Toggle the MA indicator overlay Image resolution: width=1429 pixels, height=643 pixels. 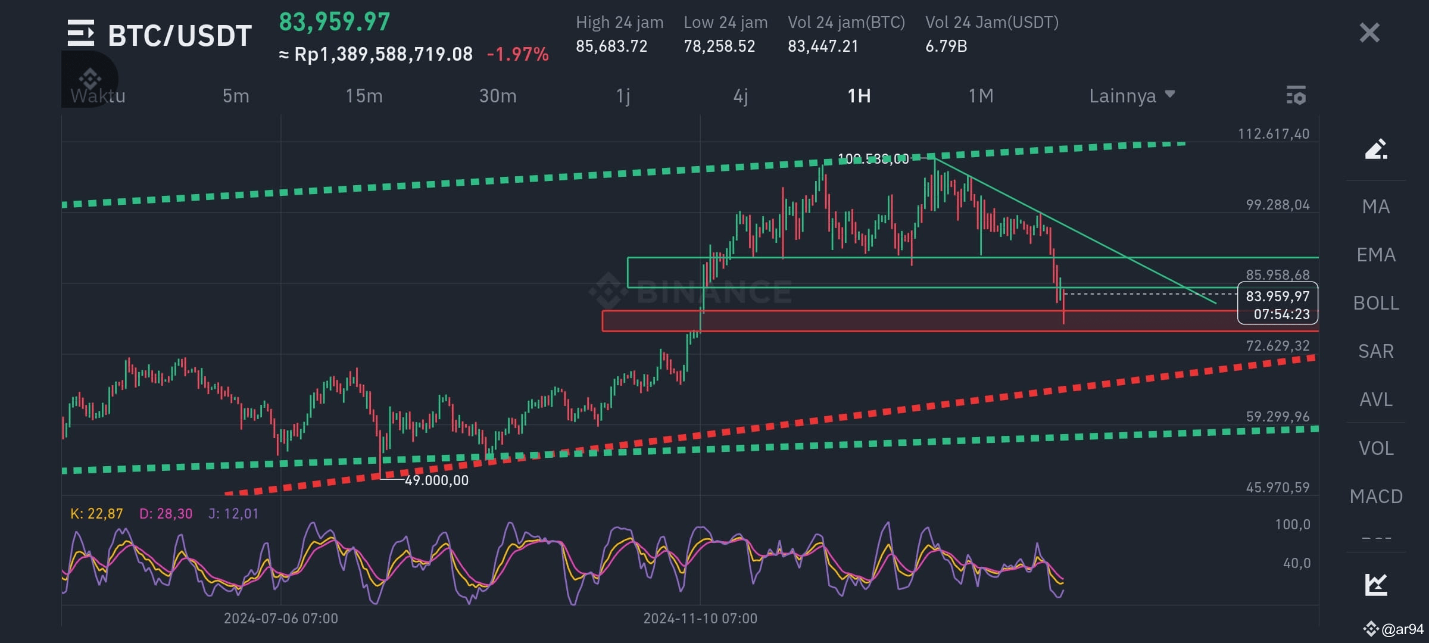coord(1375,206)
